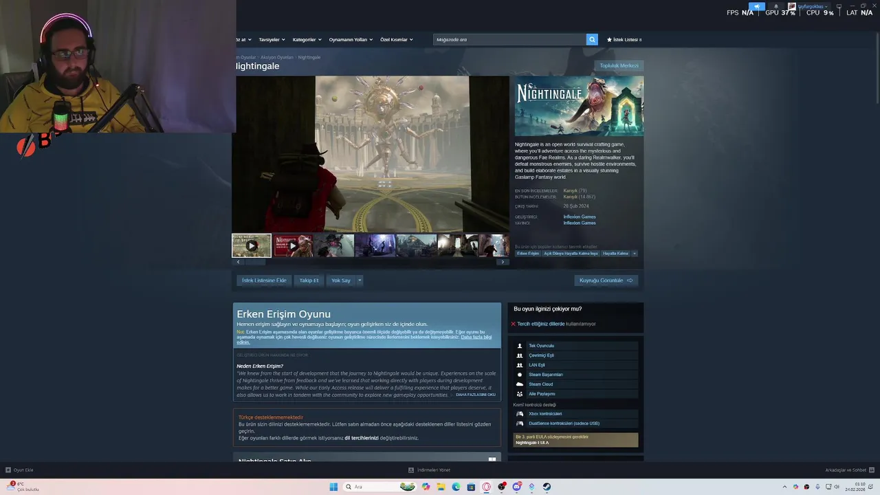Play the first trailer thumbnail
This screenshot has height=495, width=880.
pos(252,245)
